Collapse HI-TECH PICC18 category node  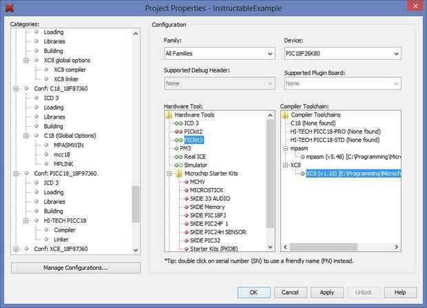point(25,220)
